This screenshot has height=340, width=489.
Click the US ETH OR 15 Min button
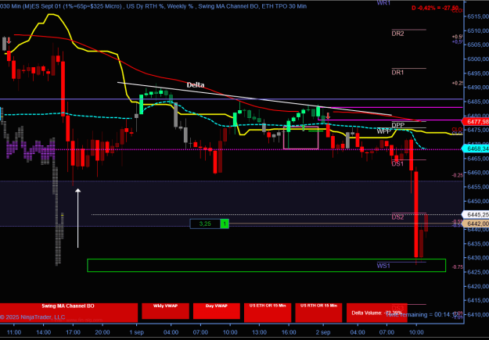coord(268,313)
